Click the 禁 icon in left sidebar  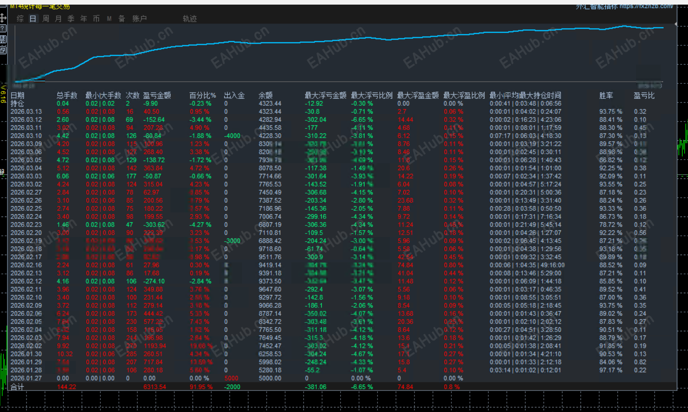3,39
